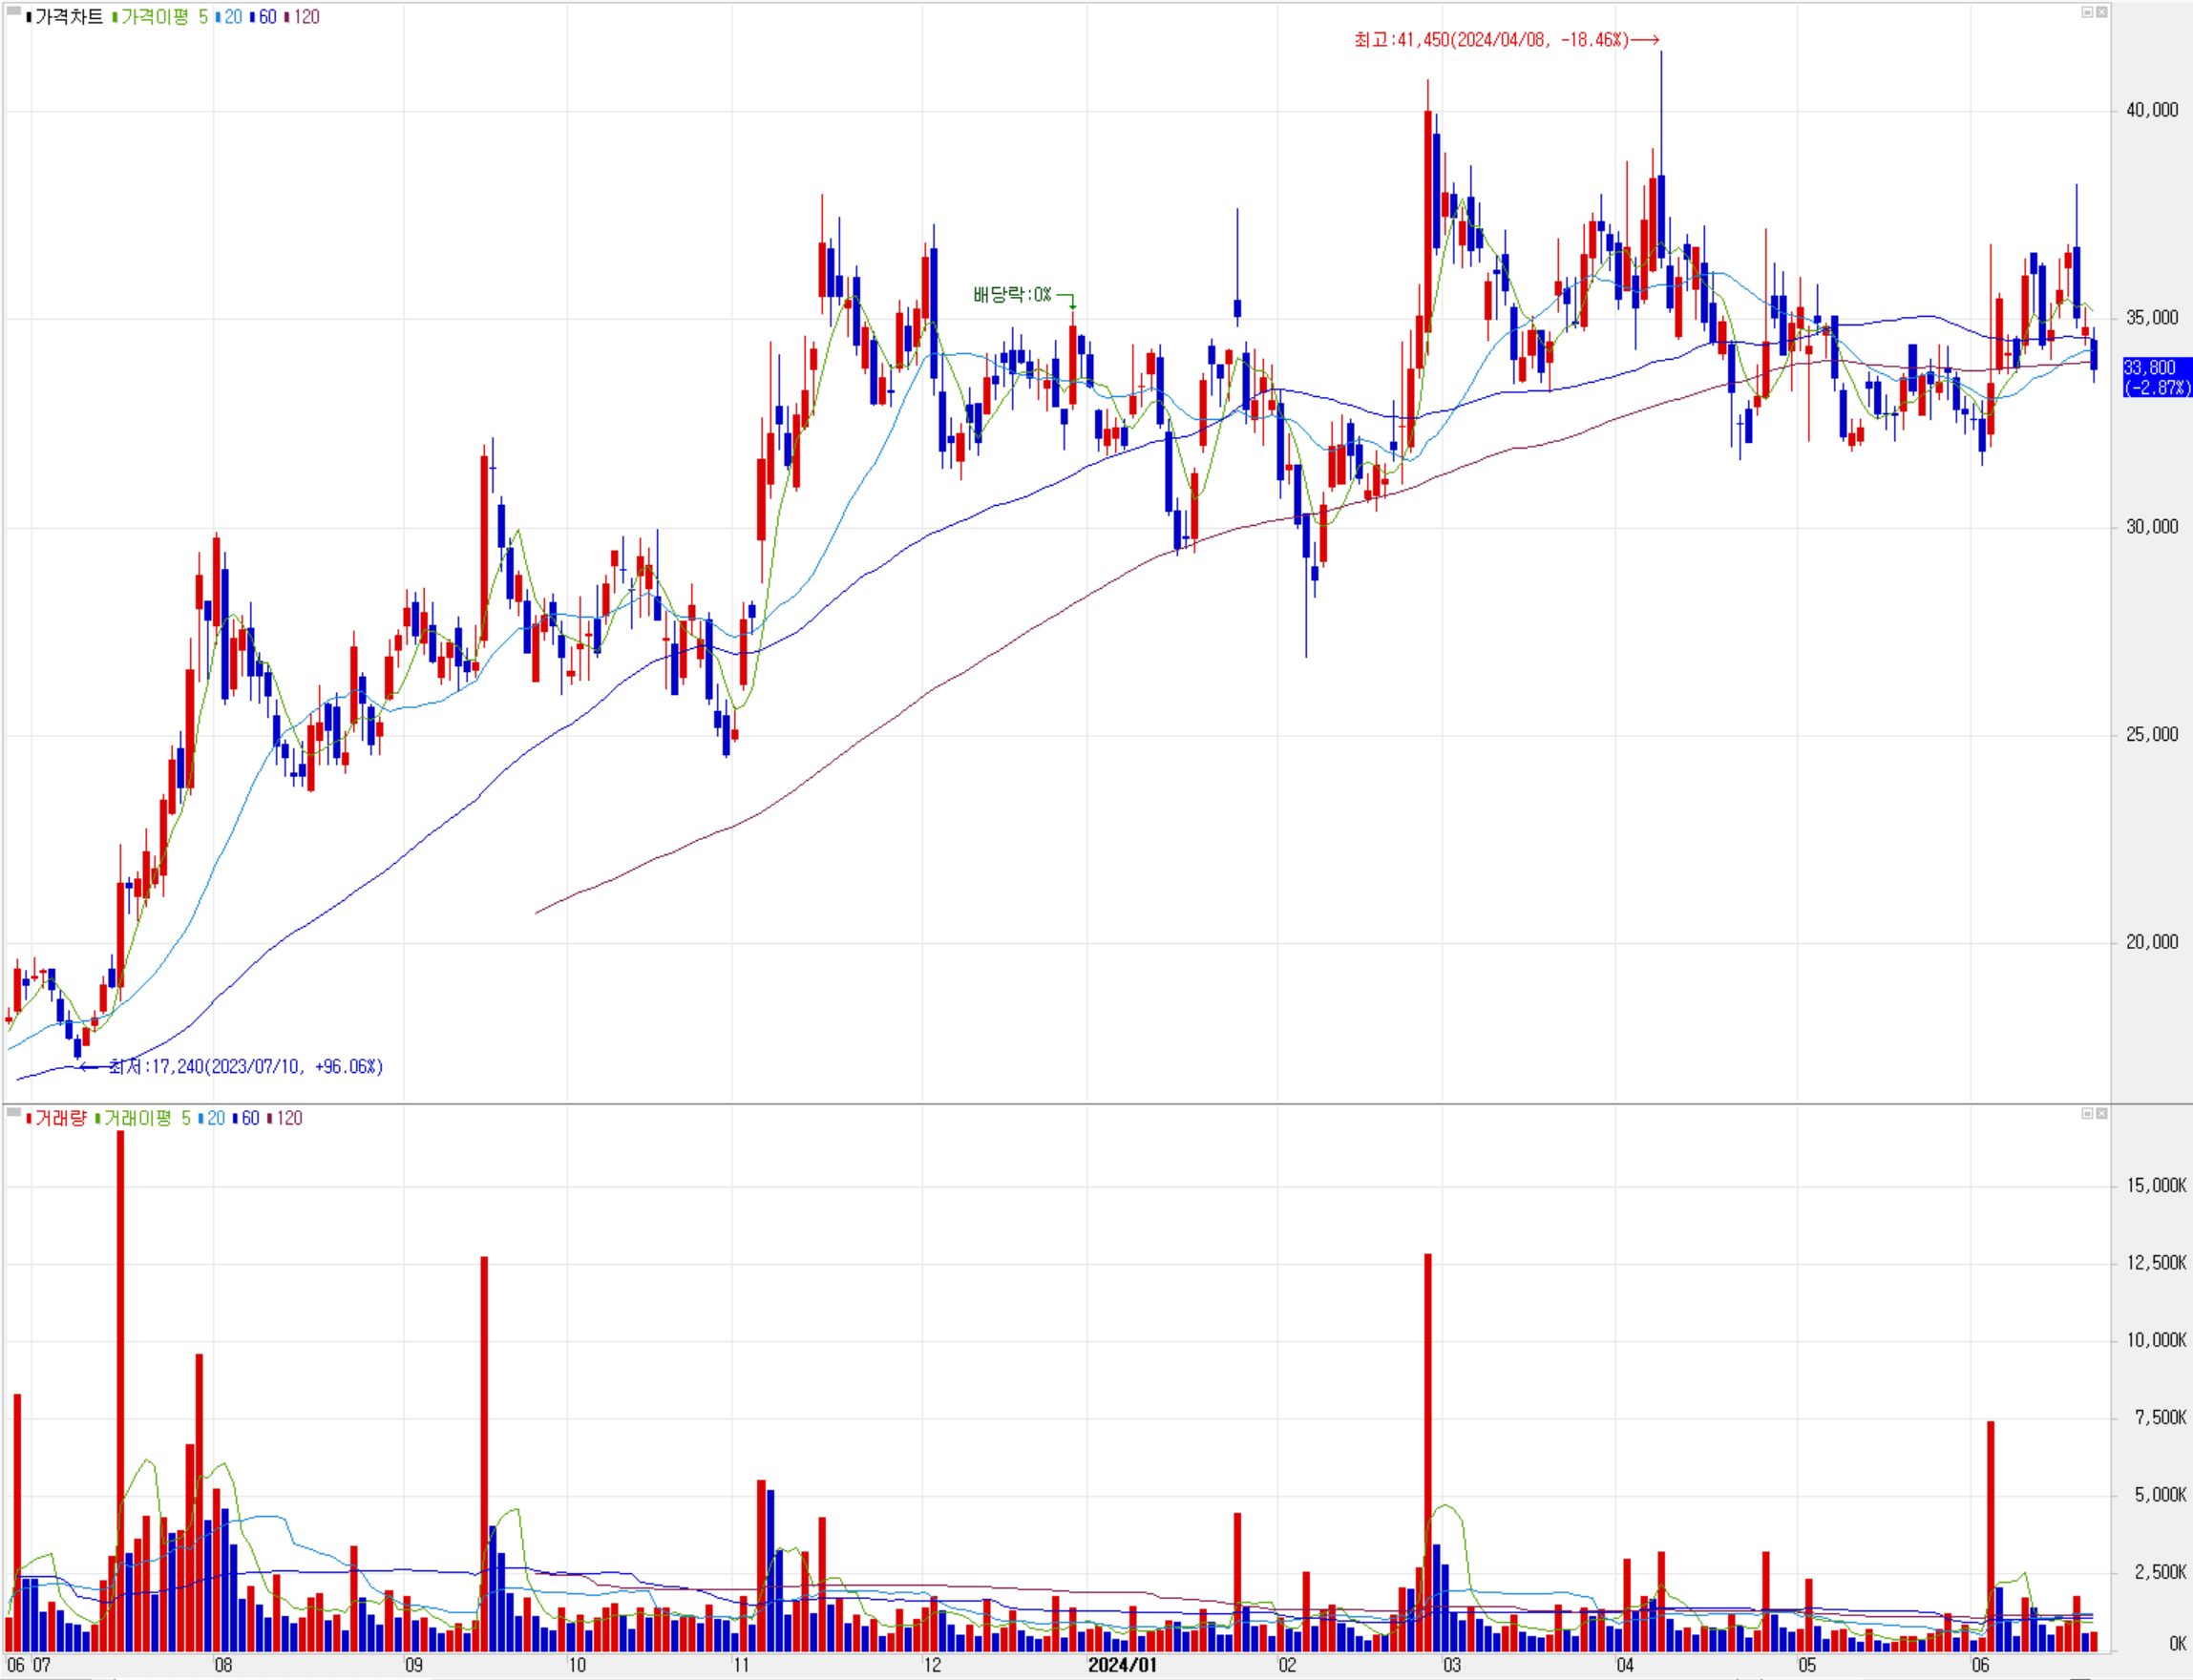This screenshot has height=1680, width=2193.
Task: Click the volume panel maximize icon
Action: pos(2087,1113)
